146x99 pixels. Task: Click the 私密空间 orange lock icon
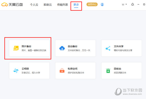(x=62, y=70)
